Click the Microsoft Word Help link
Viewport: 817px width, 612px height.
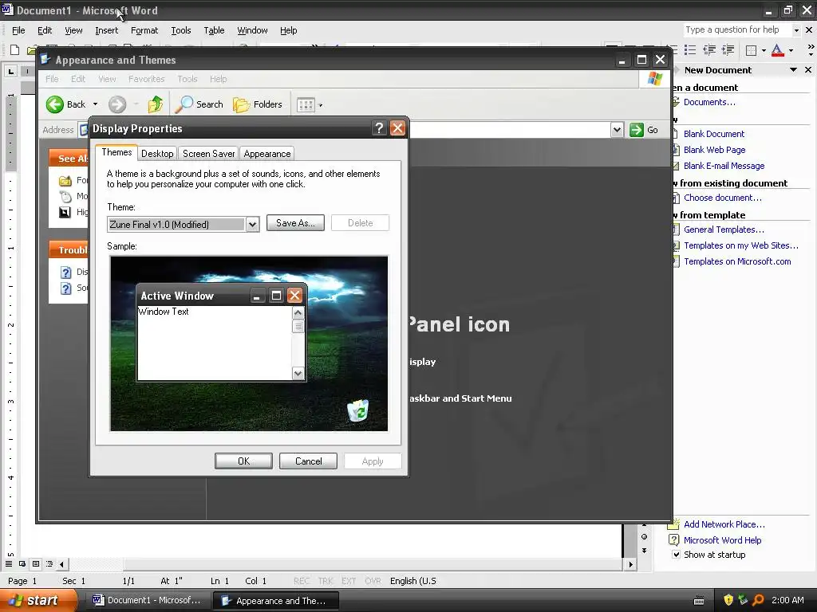coord(722,540)
